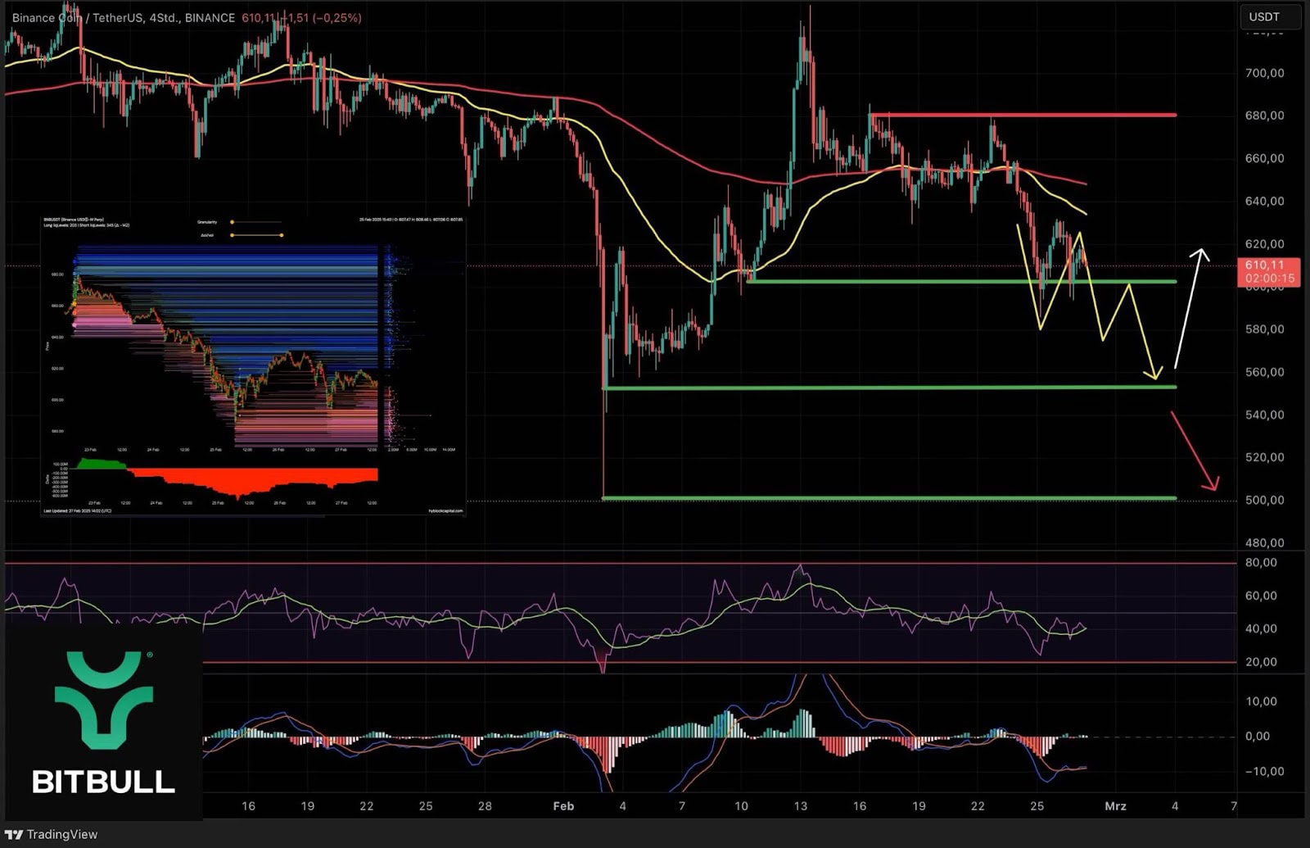Click the 700,00 price axis label

pyautogui.click(x=1264, y=73)
